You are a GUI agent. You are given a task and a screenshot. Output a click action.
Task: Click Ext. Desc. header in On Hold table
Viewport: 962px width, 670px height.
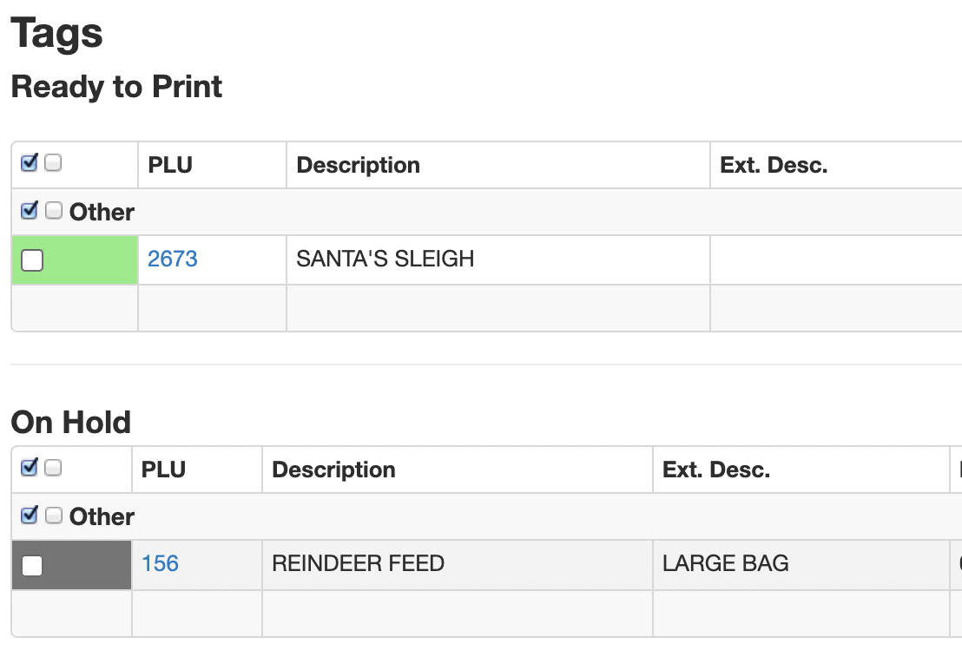715,470
